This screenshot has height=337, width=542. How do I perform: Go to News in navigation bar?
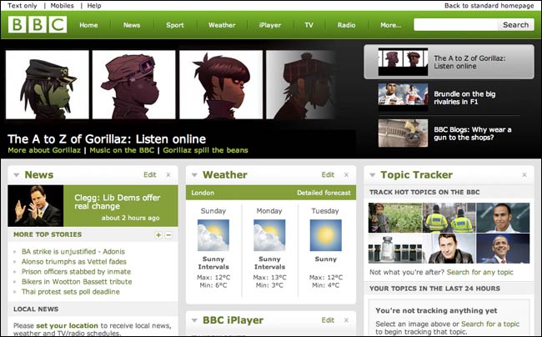pyautogui.click(x=132, y=25)
